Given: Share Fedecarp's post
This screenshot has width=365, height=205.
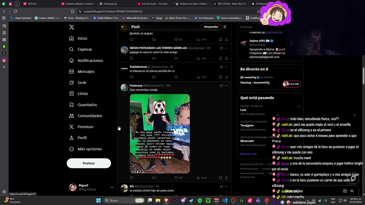Looking at the screenshot, I should point(226,178).
